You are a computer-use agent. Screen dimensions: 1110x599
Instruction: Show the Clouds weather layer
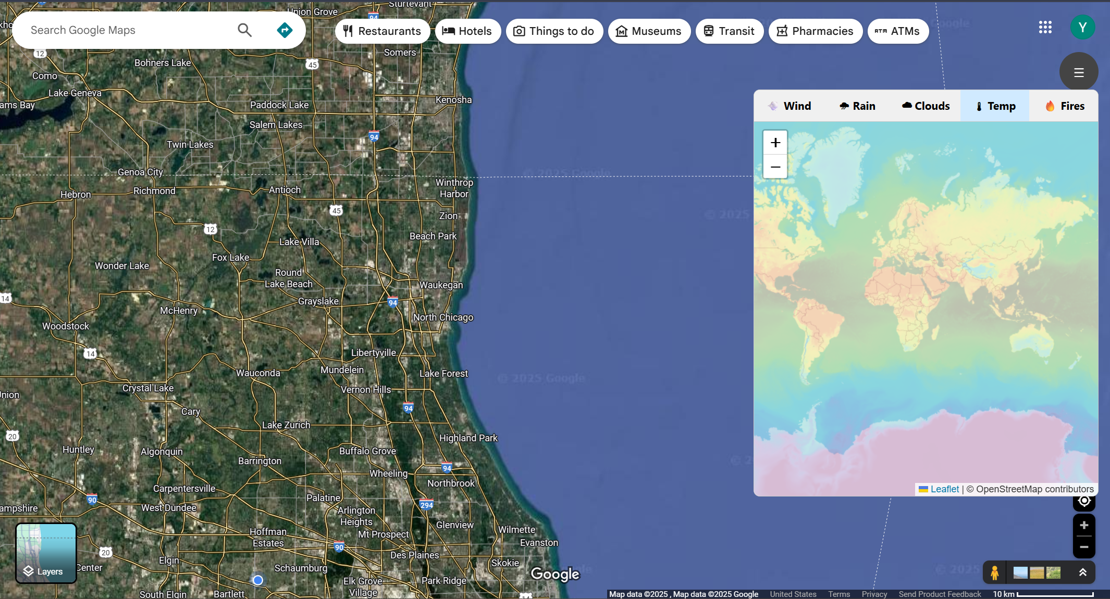click(x=926, y=106)
